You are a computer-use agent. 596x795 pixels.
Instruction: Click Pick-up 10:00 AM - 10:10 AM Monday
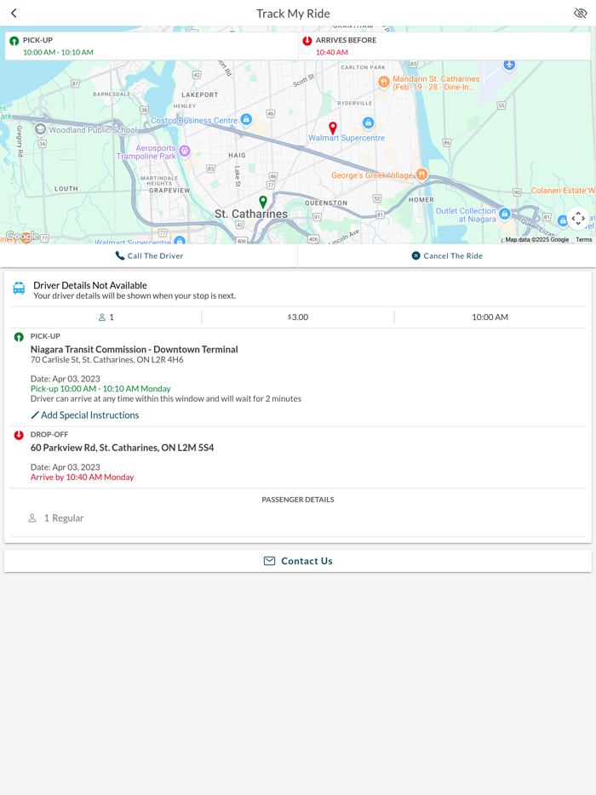point(100,389)
